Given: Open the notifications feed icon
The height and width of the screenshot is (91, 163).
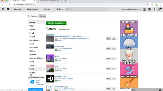Looking at the screenshot, I should pyautogui.click(x=144, y=9).
